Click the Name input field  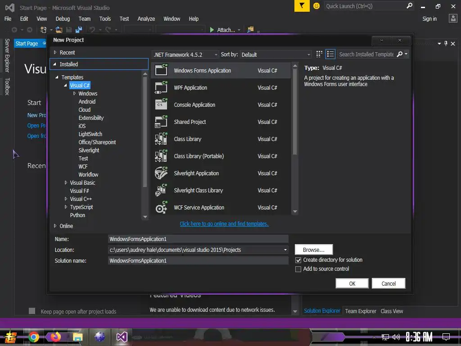pyautogui.click(x=198, y=239)
